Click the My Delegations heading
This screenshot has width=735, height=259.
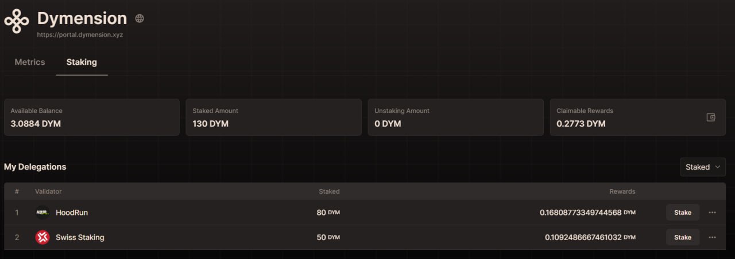(35, 167)
